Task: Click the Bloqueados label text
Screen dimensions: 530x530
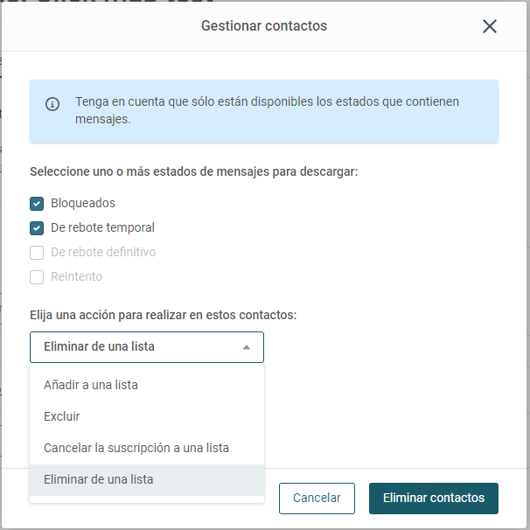Action: point(83,203)
